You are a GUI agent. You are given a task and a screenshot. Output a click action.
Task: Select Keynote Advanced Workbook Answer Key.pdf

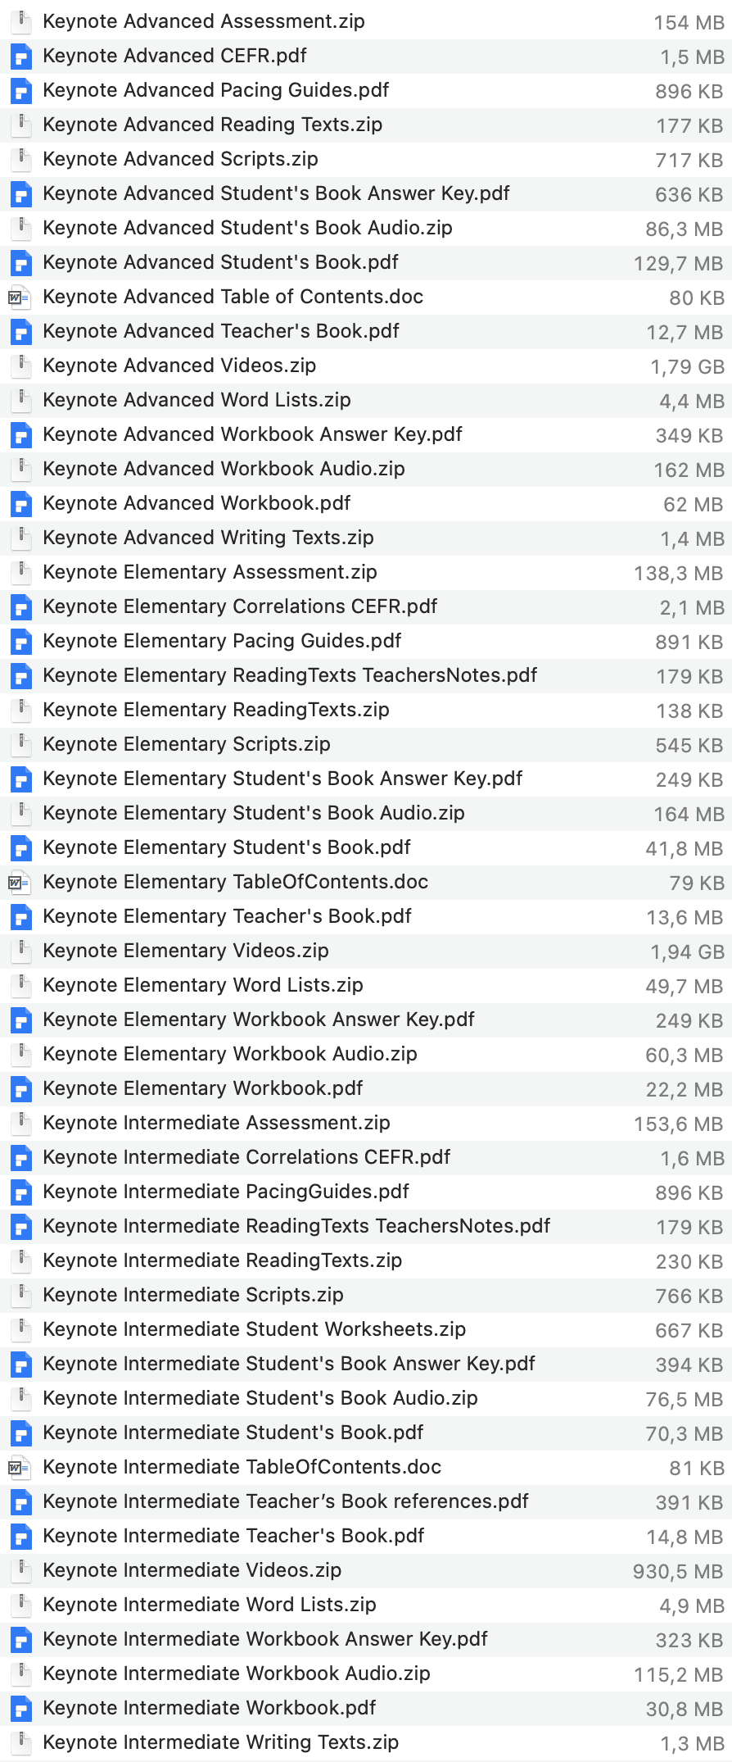click(252, 434)
